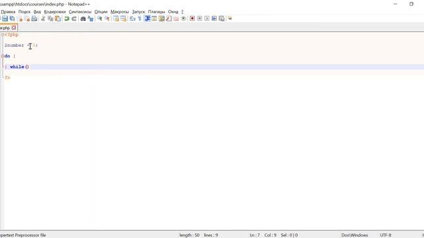The image size is (424, 238).
Task: Copy selection using the Copy toolbar icon
Action: (x=50, y=19)
